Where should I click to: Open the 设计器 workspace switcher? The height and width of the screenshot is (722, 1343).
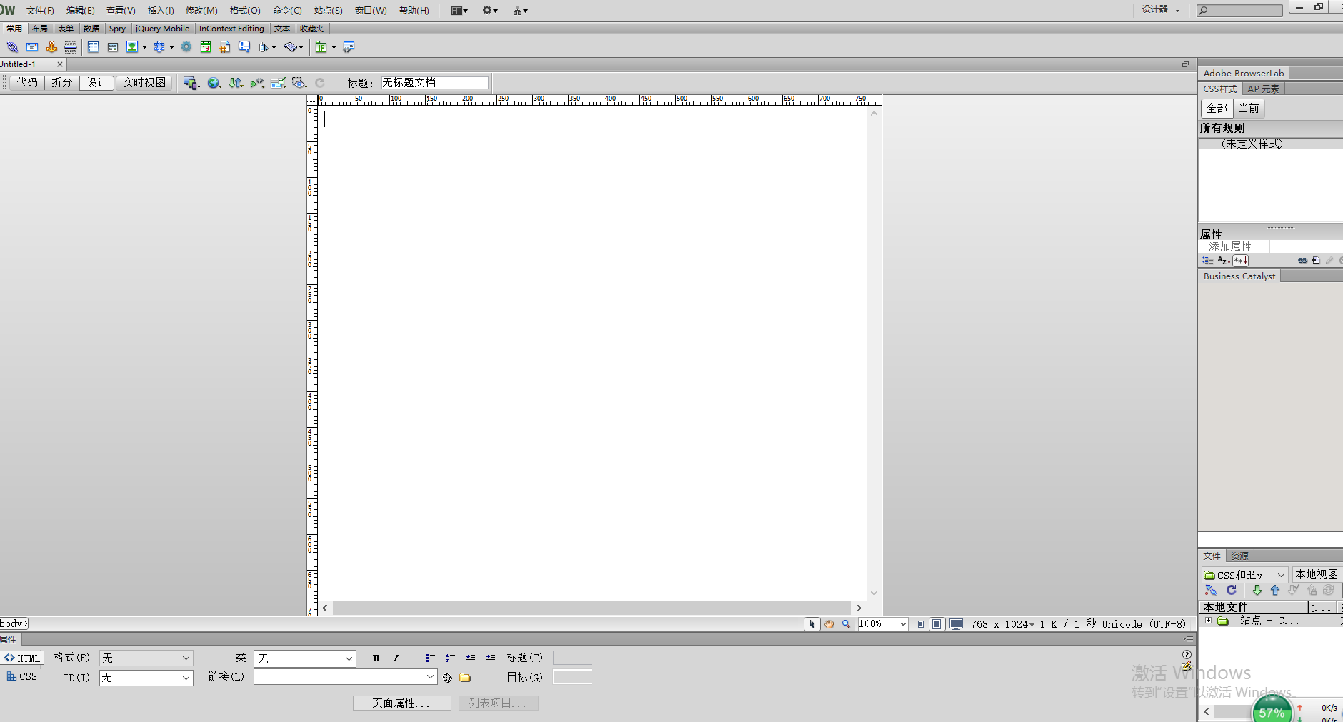(x=1161, y=10)
